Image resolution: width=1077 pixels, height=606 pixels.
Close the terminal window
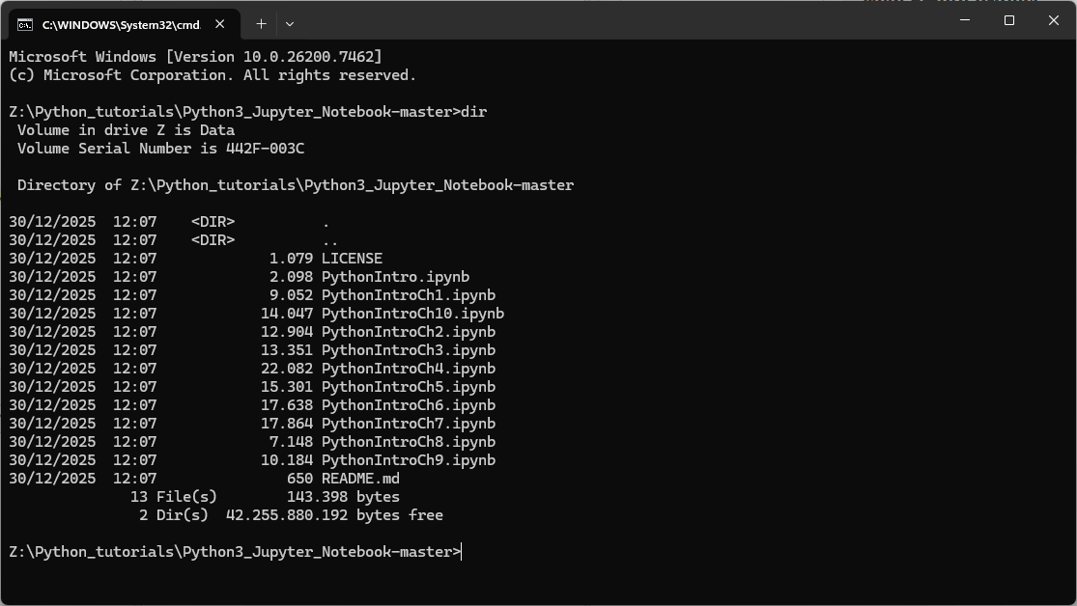pyautogui.click(x=1054, y=20)
